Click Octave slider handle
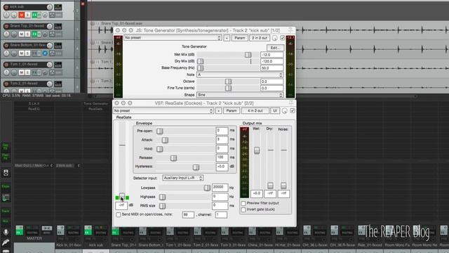 point(228,82)
